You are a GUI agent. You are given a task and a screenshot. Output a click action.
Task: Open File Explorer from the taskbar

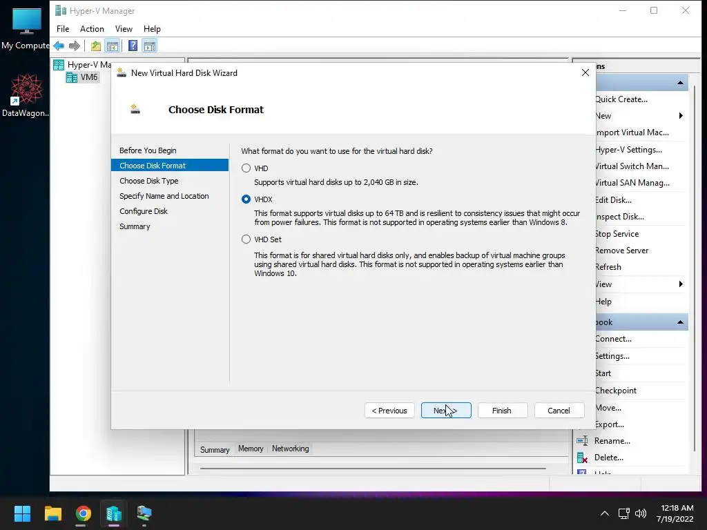tap(52, 513)
